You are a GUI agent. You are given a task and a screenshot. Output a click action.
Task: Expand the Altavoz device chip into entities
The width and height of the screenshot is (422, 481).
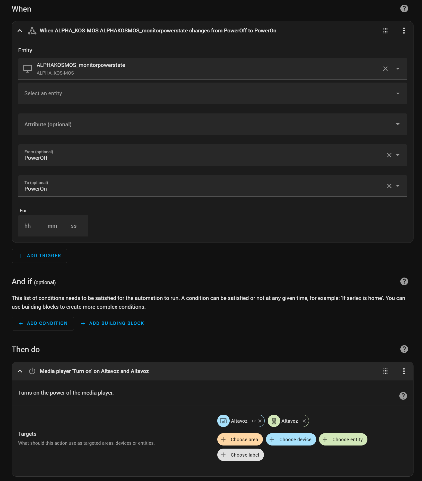(x=254, y=421)
